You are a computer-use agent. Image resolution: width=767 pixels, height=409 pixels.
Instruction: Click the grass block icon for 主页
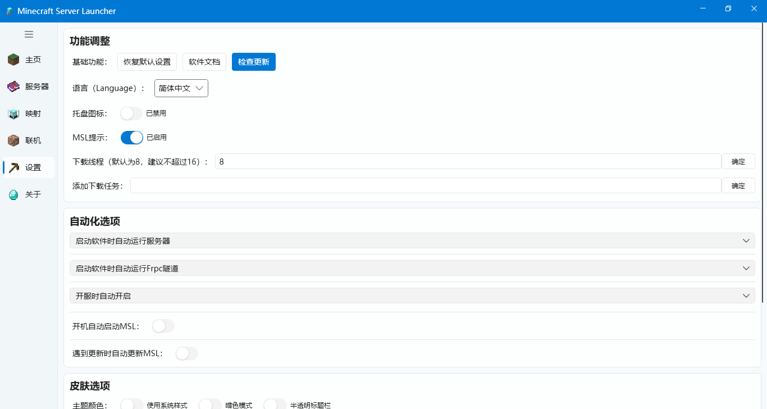click(13, 60)
